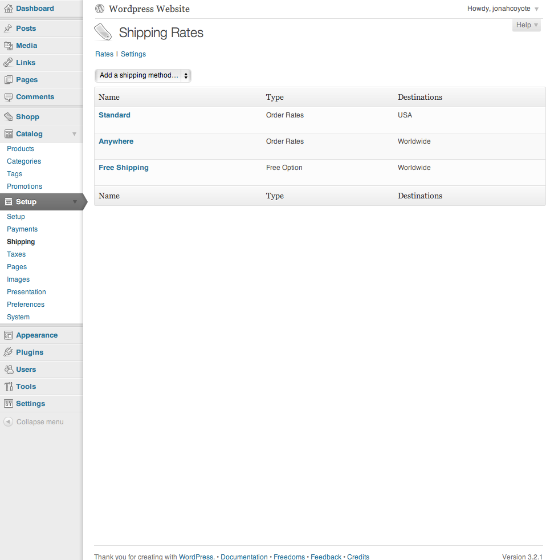Click the Setup menu icon
The image size is (546, 560).
[8, 202]
